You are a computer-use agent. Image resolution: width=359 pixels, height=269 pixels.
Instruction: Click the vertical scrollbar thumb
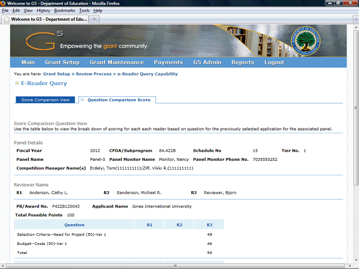coord(356,108)
